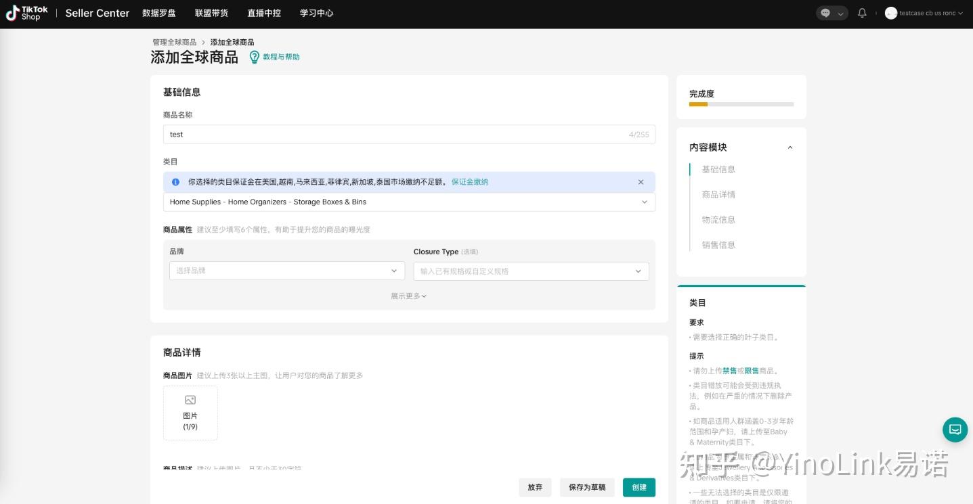This screenshot has height=504, width=973.
Task: Click the 创建 button
Action: [x=639, y=487]
